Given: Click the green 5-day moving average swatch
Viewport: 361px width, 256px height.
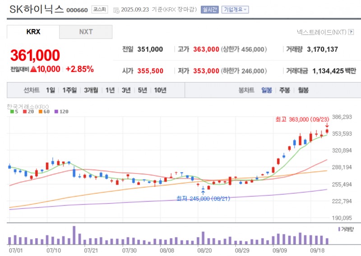Looking at the screenshot, I should tap(12, 112).
